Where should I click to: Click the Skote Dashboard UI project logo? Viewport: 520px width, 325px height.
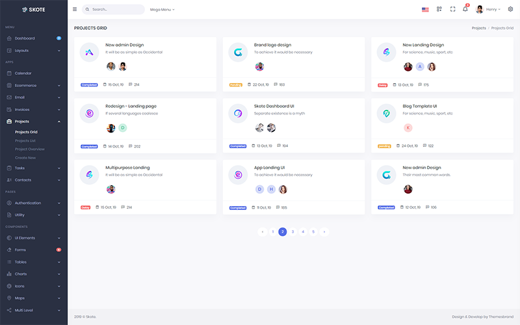238,113
